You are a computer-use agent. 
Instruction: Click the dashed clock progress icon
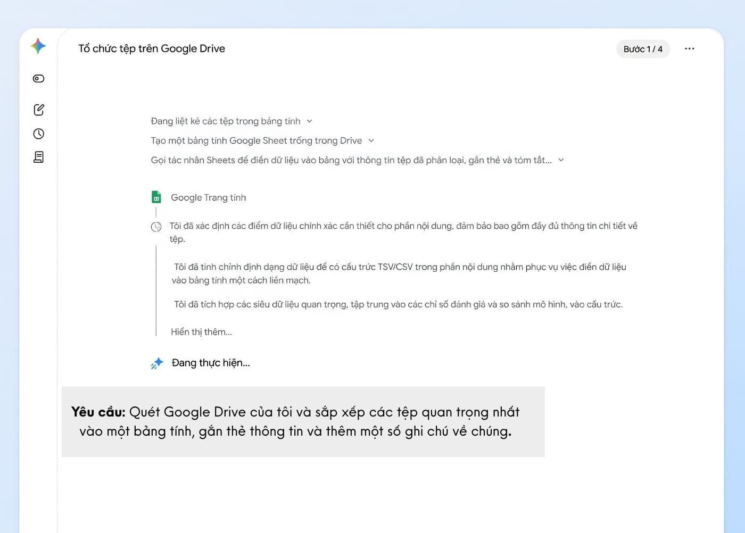click(156, 227)
